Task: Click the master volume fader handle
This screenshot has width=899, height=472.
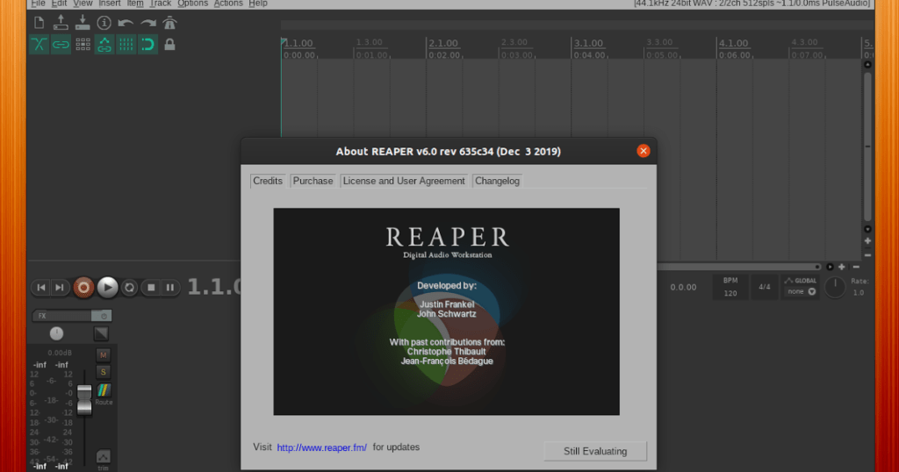Action: [84, 399]
